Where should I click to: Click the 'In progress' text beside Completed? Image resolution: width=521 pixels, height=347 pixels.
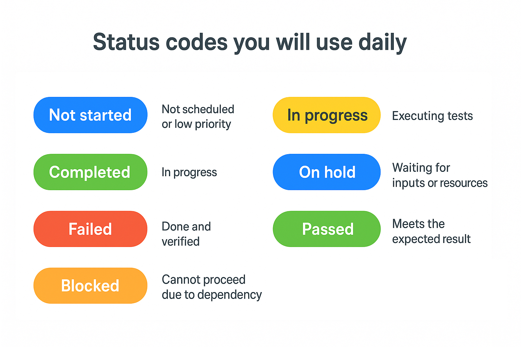[x=189, y=172]
